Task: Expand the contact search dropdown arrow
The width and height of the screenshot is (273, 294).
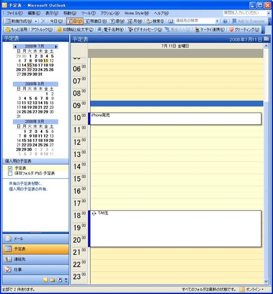Action: (217, 21)
